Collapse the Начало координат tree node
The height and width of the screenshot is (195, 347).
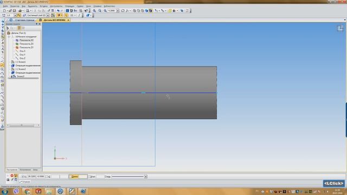click(x=9, y=36)
